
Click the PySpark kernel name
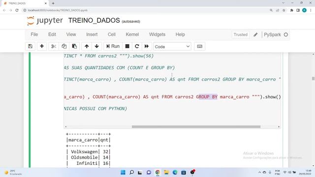(x=272, y=35)
